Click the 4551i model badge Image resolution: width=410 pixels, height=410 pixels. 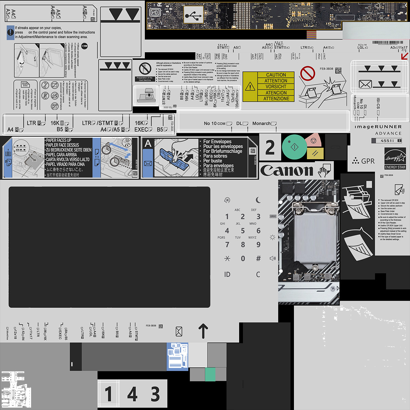[387, 140]
